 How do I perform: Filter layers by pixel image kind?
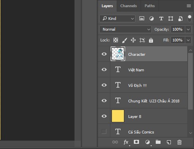(142, 18)
